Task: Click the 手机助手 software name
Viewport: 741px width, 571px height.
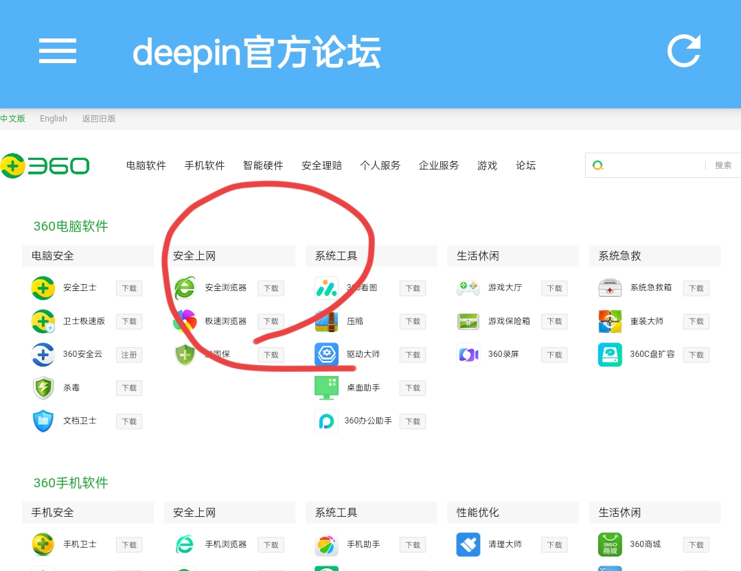Action: 363,544
